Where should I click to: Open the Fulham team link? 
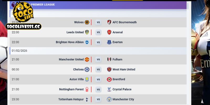pos(117,60)
